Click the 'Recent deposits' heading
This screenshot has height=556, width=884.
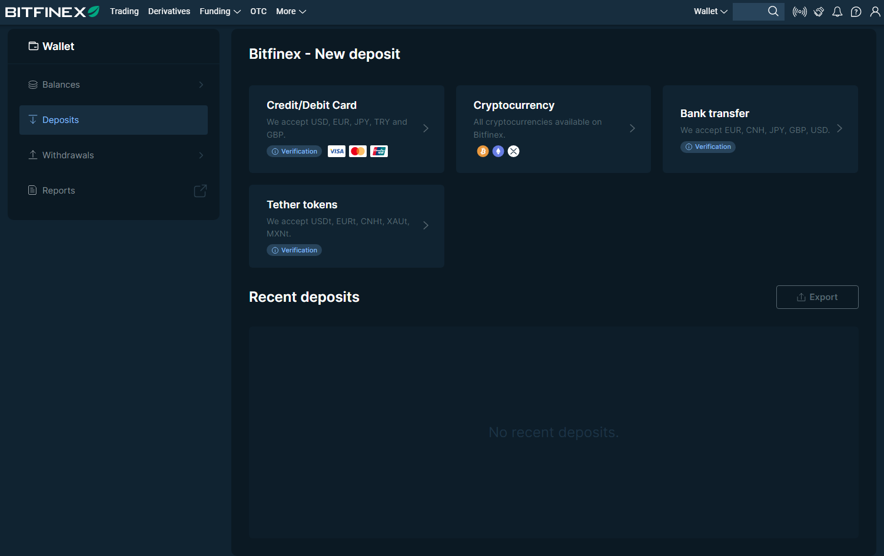click(304, 297)
